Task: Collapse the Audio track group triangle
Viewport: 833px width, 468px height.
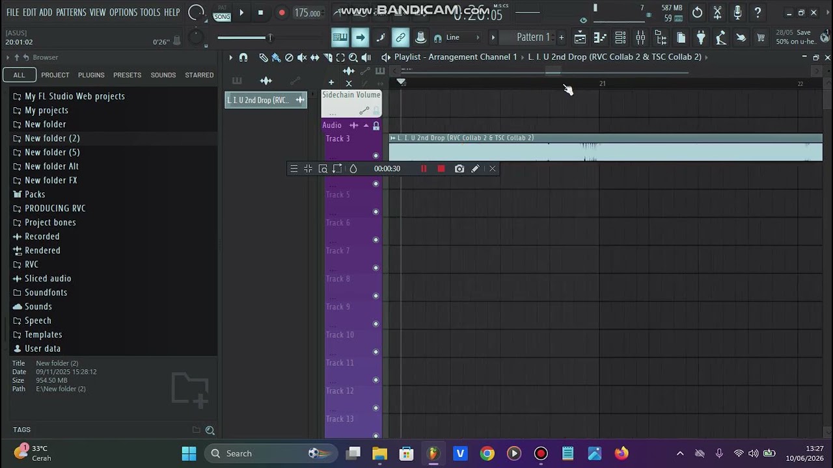Action: 366,125
